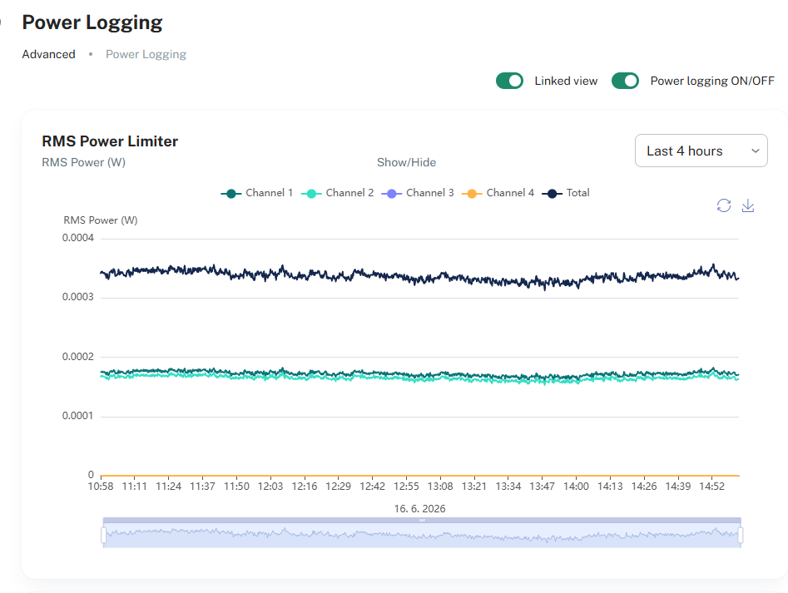
Task: Open the Last 4 hours dropdown
Action: pos(701,151)
